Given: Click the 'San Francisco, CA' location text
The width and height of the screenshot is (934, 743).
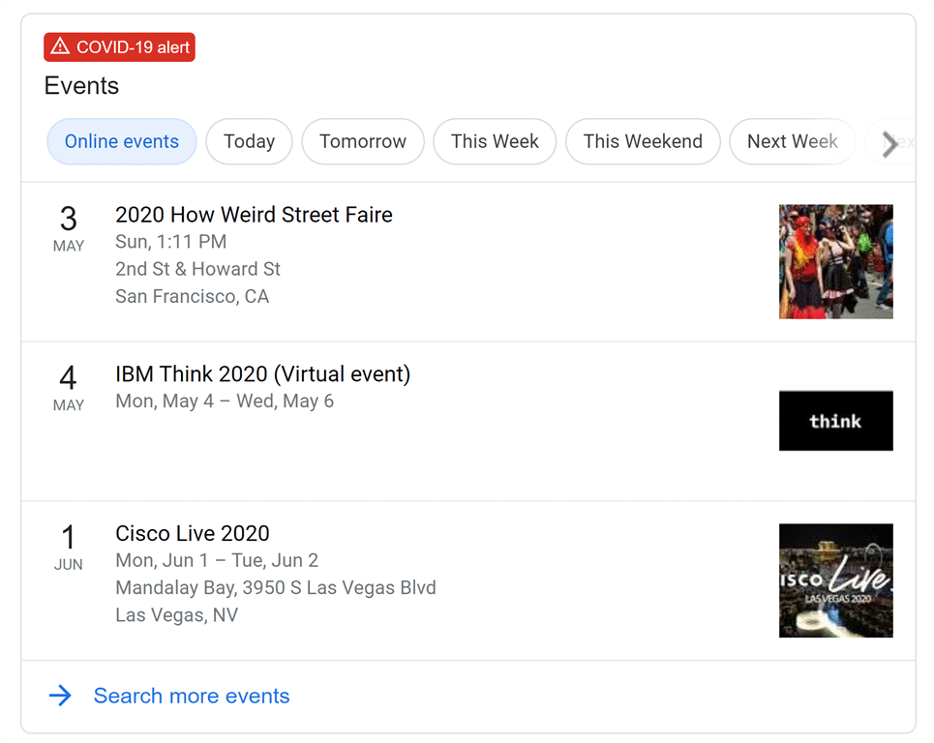Looking at the screenshot, I should 192,296.
